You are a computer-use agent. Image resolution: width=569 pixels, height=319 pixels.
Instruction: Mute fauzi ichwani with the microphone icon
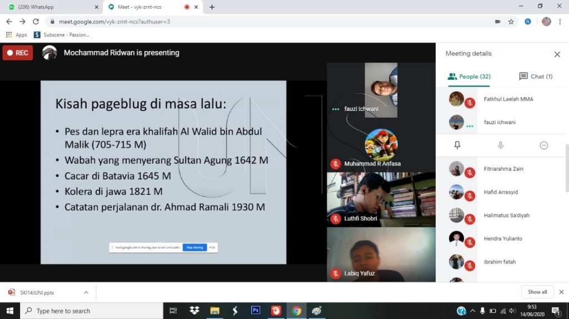(501, 145)
